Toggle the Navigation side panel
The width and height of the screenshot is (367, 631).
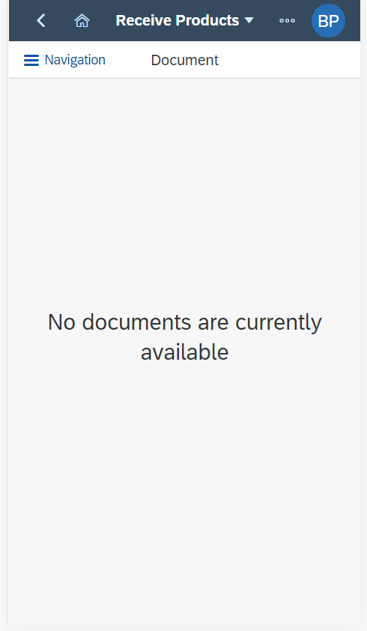(x=64, y=60)
